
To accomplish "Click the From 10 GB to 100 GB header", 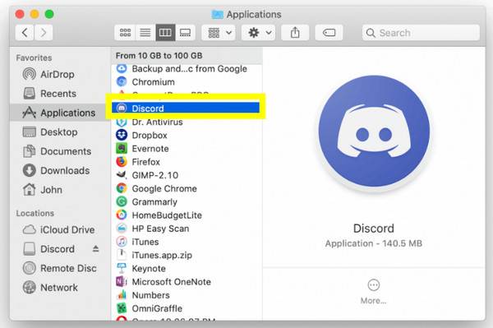I will 159,56.
